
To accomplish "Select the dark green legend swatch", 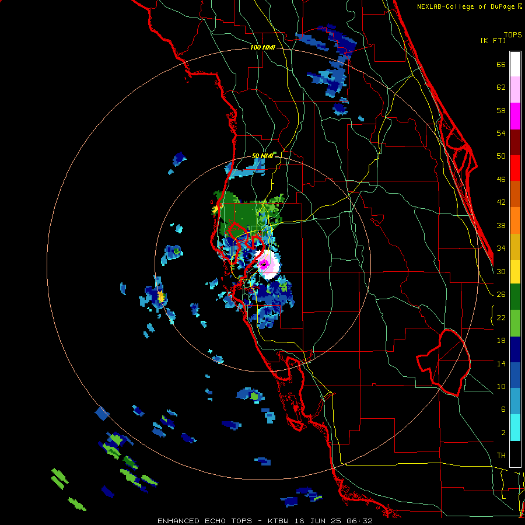I will (515, 297).
